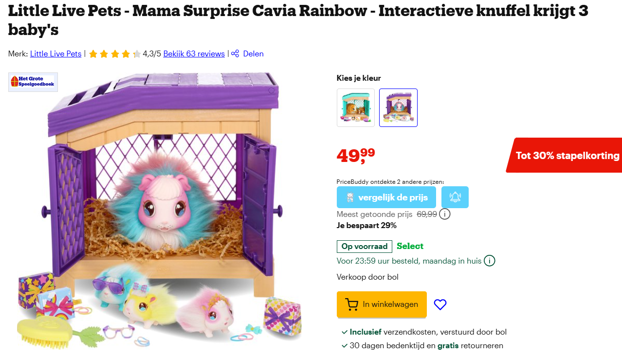Image resolution: width=622 pixels, height=356 pixels.
Task: Select the green hutch color variant
Action: [x=356, y=107]
